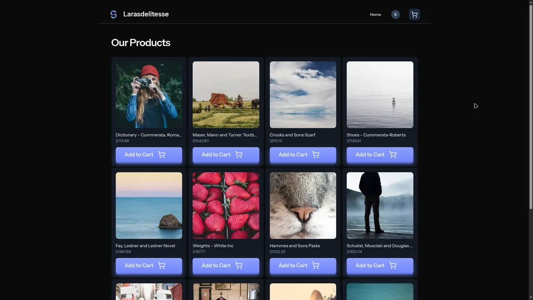The width and height of the screenshot is (533, 300).
Task: Add Mayer, Mann and Turner Textbook to cart
Action: pos(226,155)
